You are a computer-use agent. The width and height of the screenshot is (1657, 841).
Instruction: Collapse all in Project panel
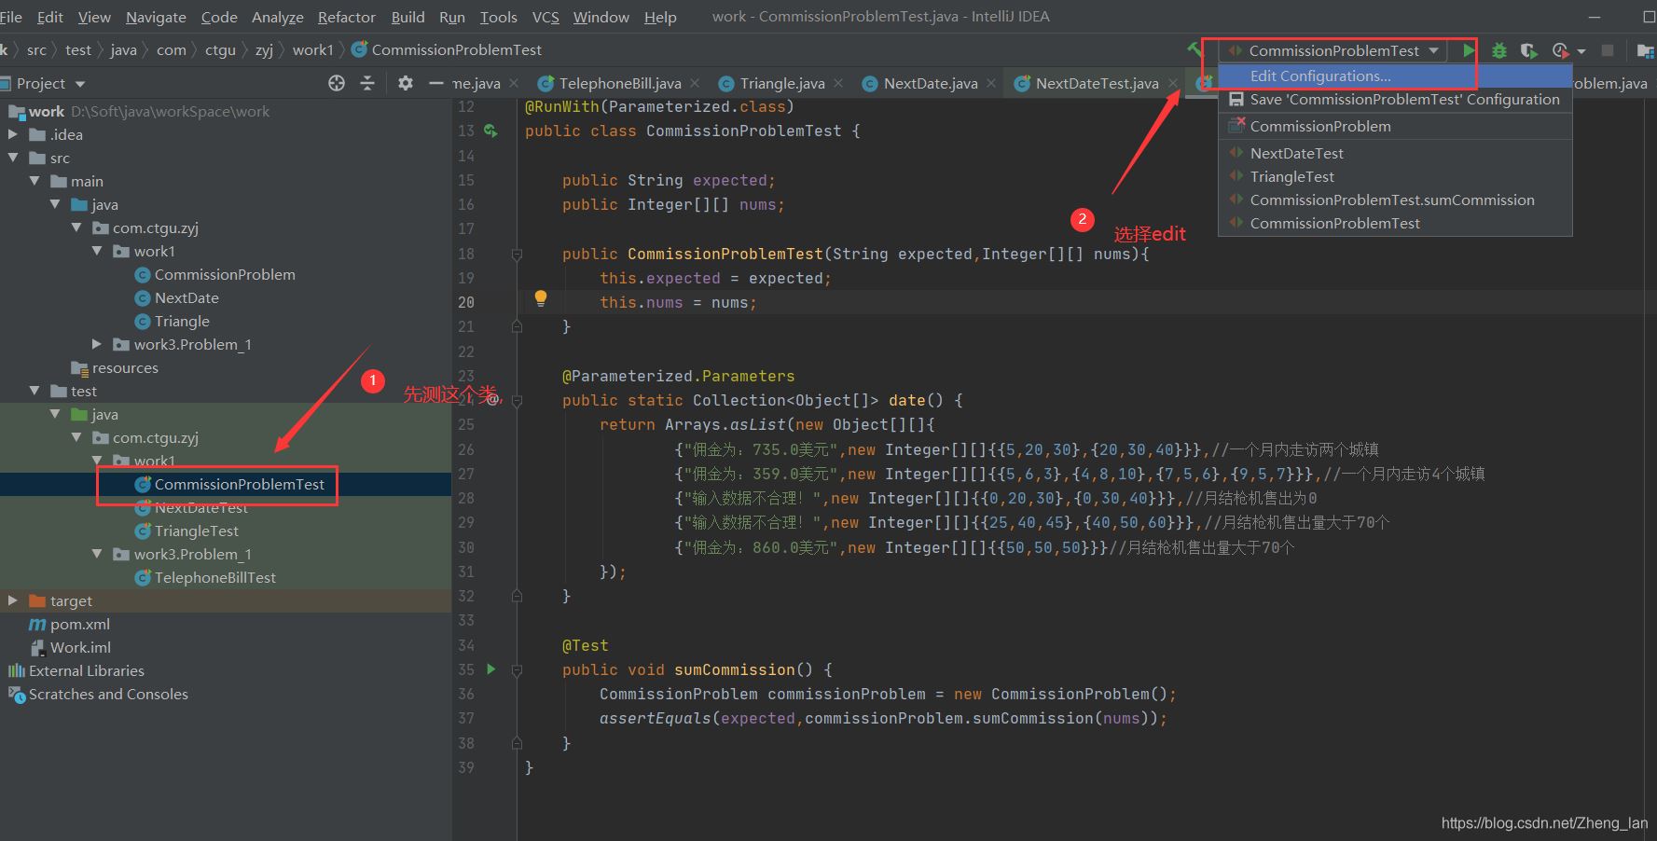(x=367, y=83)
